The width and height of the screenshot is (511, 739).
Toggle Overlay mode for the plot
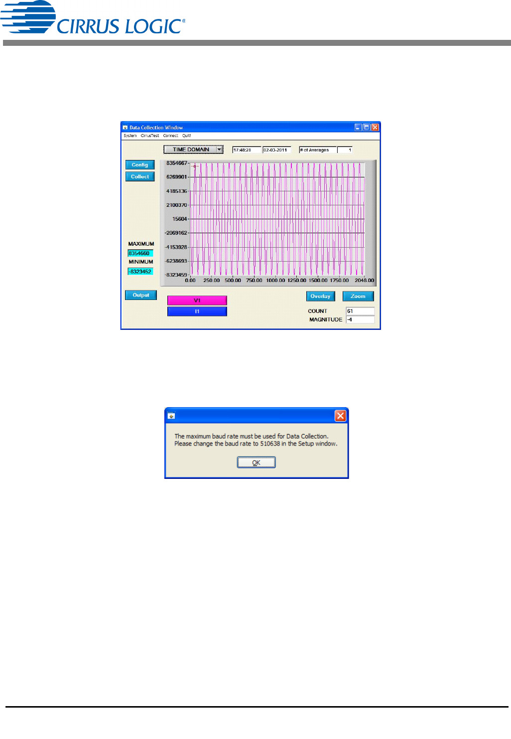click(320, 296)
